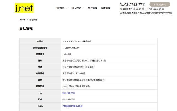
Task: Click the postal code 150-0012
Action: 67,54
